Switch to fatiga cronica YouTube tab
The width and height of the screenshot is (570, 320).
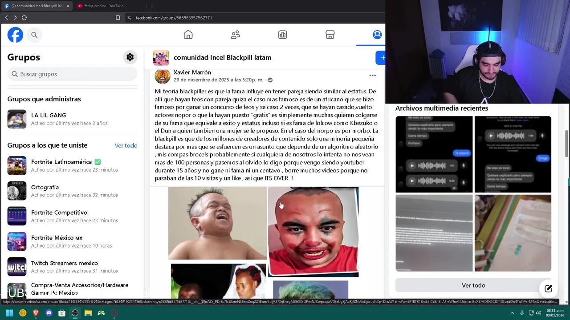(x=104, y=6)
